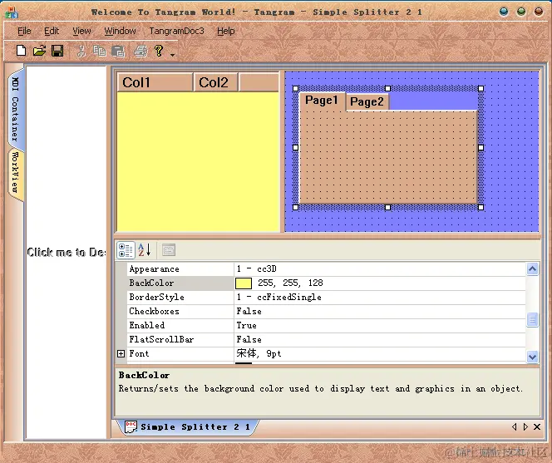552x463 pixels.
Task: Open the TangramDoc3 menu
Action: (176, 31)
